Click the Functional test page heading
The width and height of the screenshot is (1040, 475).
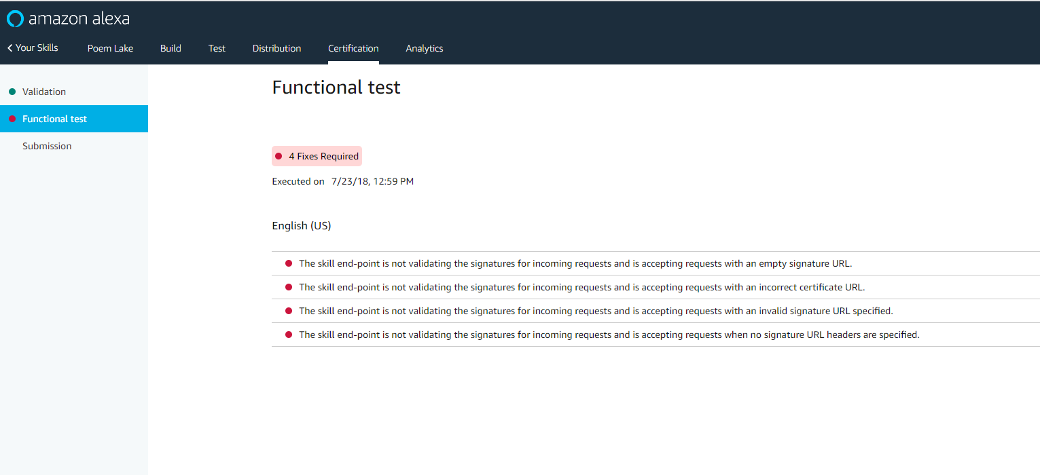coord(336,88)
